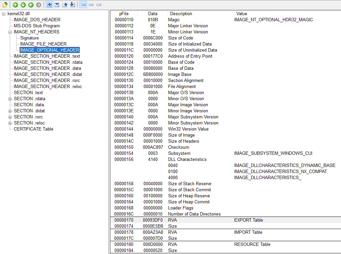Click the blue arrow-into-box toolbar icon
The image size is (341, 254).
[x=73, y=5]
